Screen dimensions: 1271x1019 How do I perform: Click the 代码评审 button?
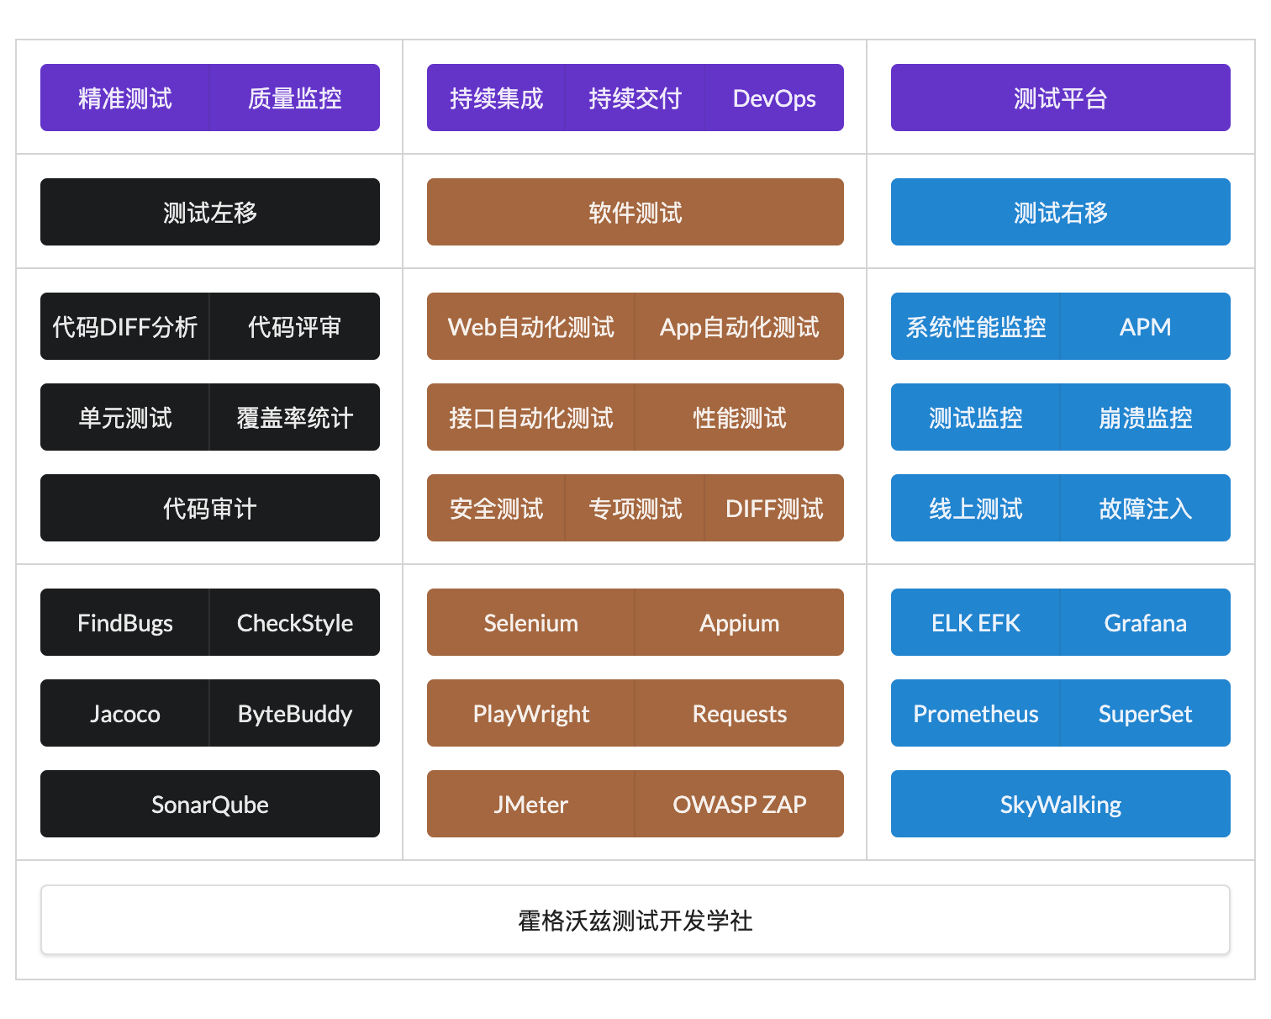[295, 326]
